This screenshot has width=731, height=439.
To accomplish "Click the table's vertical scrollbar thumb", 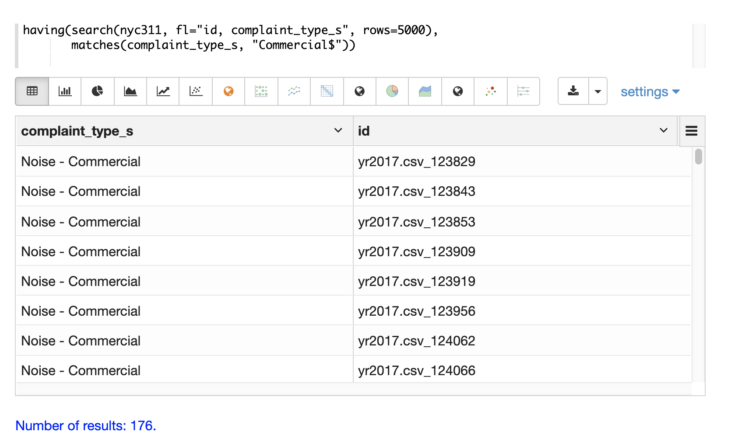I will [698, 157].
